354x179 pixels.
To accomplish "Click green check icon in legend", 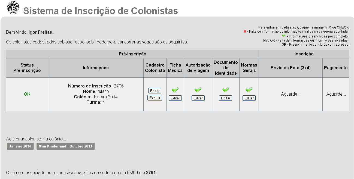I will pyautogui.click(x=284, y=36).
